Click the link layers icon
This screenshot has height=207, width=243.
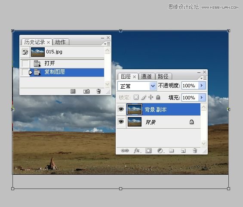pyautogui.click(x=125, y=151)
